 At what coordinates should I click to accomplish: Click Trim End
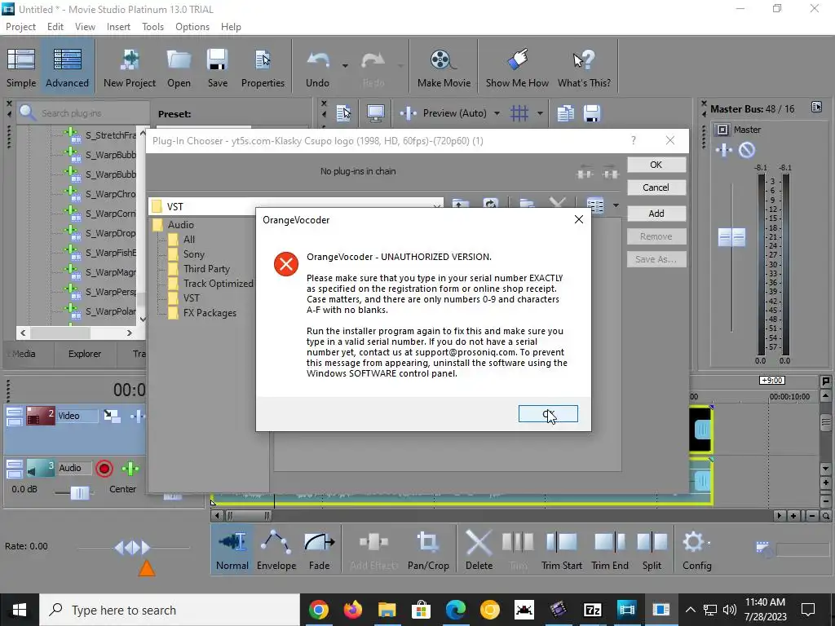pyautogui.click(x=610, y=549)
